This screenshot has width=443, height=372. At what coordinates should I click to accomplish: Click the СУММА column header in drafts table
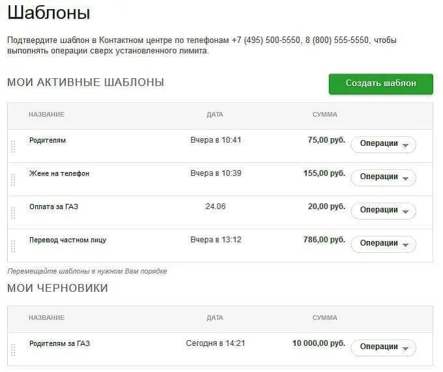[x=324, y=318]
